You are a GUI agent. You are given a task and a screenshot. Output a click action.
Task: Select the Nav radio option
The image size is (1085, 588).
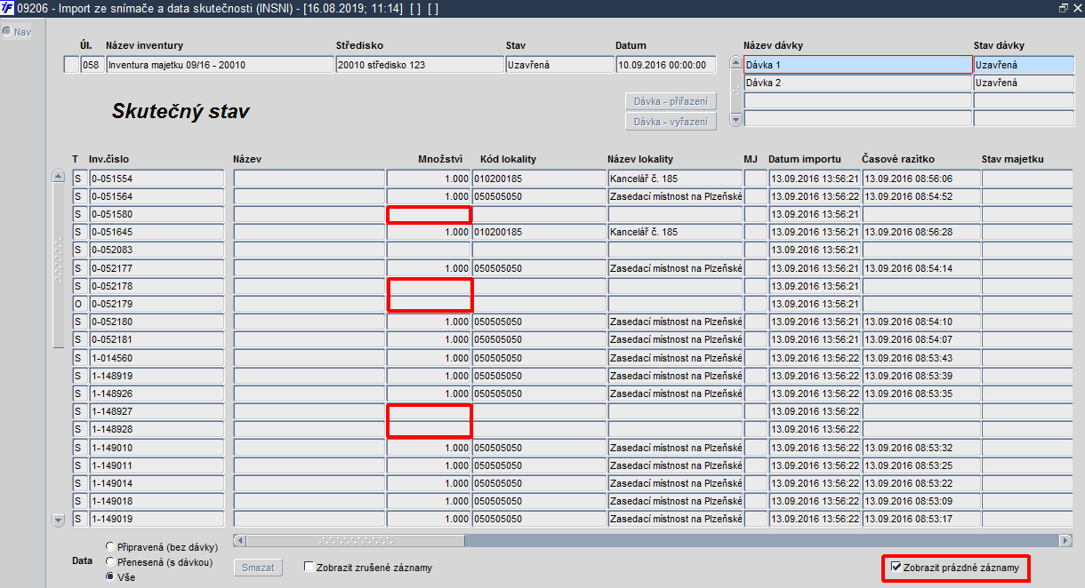[x=7, y=31]
